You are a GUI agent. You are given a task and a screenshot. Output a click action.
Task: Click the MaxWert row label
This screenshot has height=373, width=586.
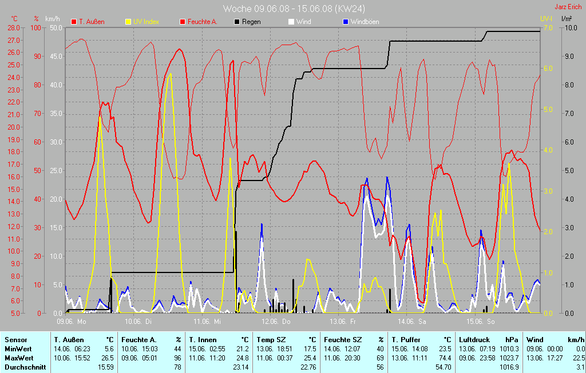pyautogui.click(x=19, y=358)
